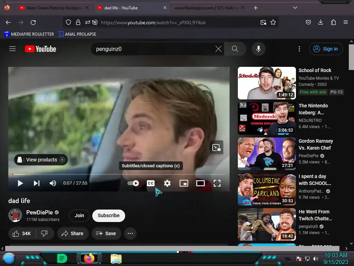The image size is (354, 266).
Task: Open I spent a day with SCHOOL video
Action: tap(315, 180)
